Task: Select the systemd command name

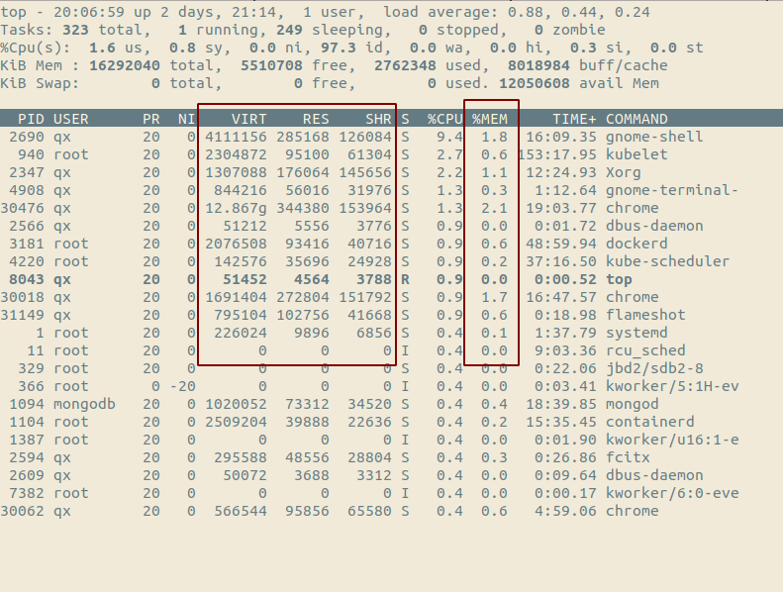Action: (636, 333)
